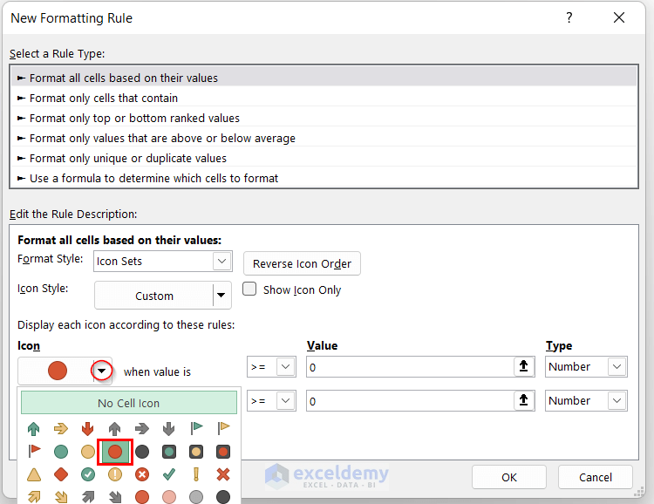Click the Reverse Icon Order button
Screen dimensions: 654x504
pos(302,264)
